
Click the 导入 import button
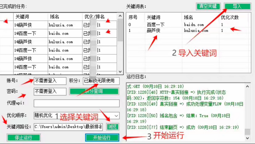pyautogui.click(x=237, y=6)
